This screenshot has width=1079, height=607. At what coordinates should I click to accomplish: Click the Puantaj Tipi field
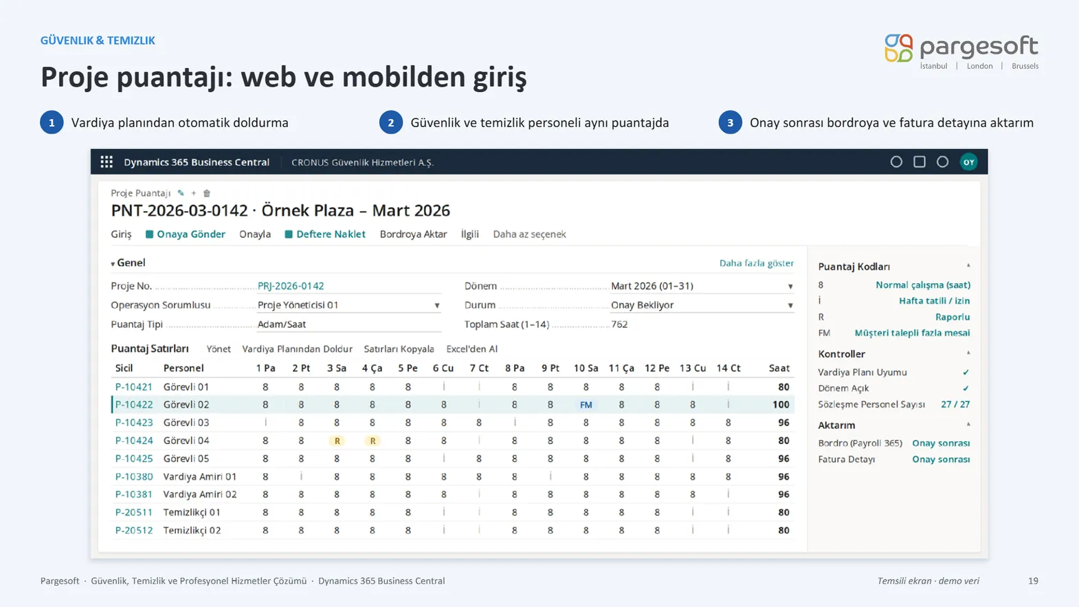pyautogui.click(x=348, y=324)
